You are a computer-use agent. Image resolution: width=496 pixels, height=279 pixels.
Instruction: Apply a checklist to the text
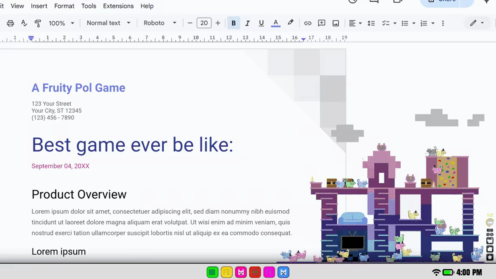click(386, 23)
